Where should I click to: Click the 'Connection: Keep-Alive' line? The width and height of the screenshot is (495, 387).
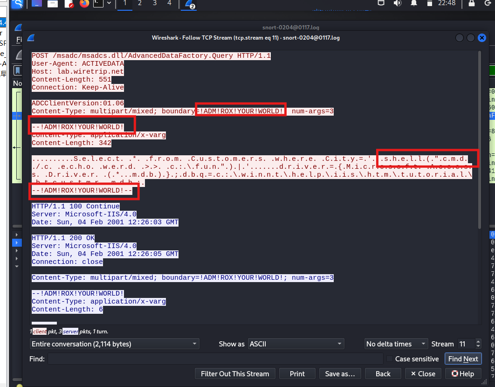pyautogui.click(x=78, y=88)
